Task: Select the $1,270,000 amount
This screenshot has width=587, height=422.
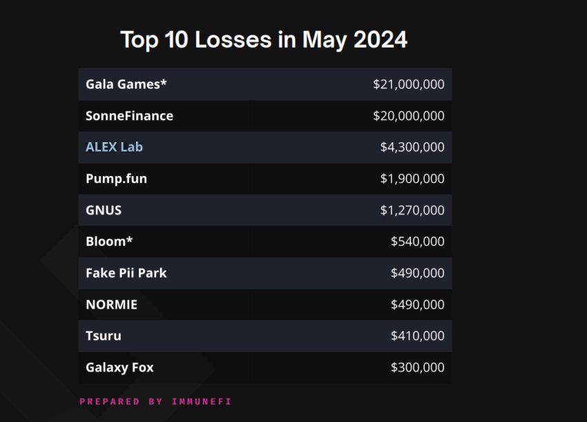Action: 412,210
